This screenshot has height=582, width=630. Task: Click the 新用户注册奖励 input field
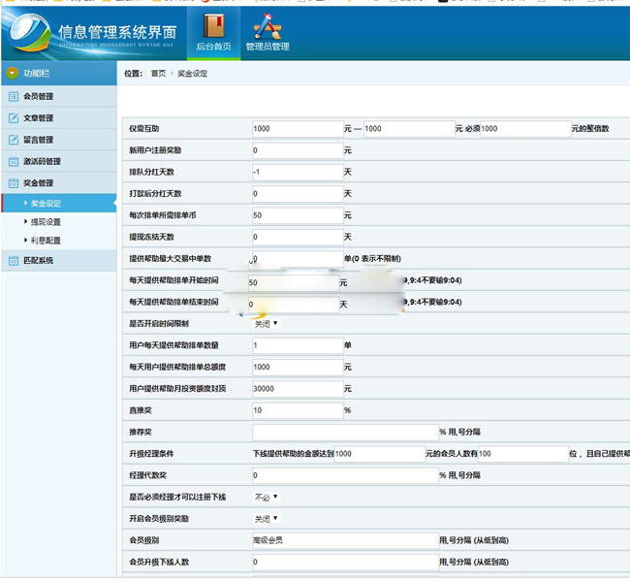tap(297, 150)
